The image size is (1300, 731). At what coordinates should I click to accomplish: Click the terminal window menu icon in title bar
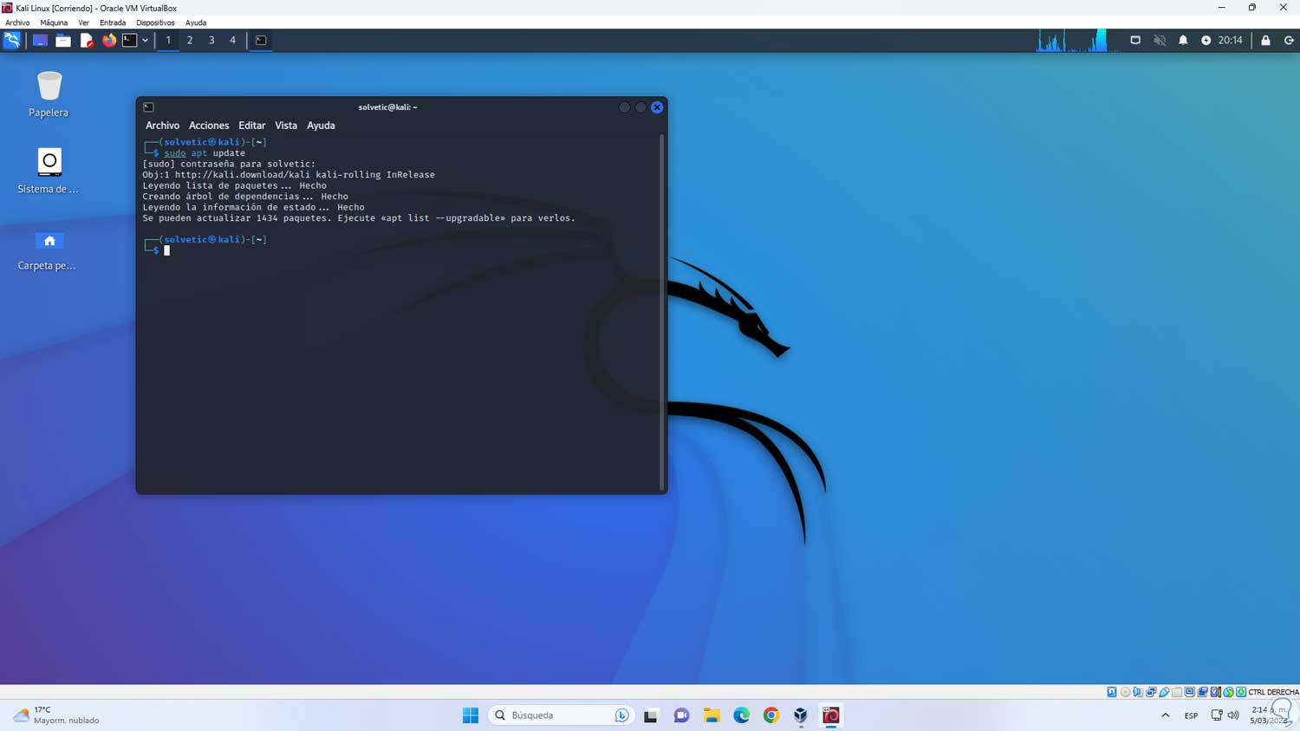pos(149,107)
